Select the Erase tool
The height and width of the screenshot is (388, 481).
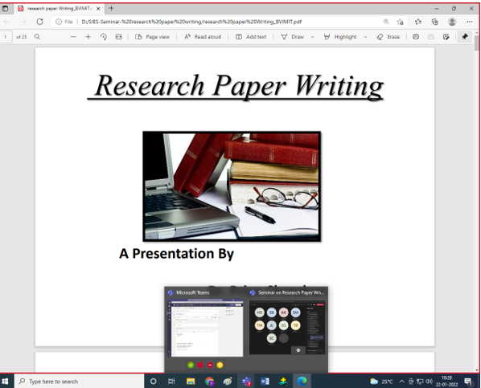point(388,37)
